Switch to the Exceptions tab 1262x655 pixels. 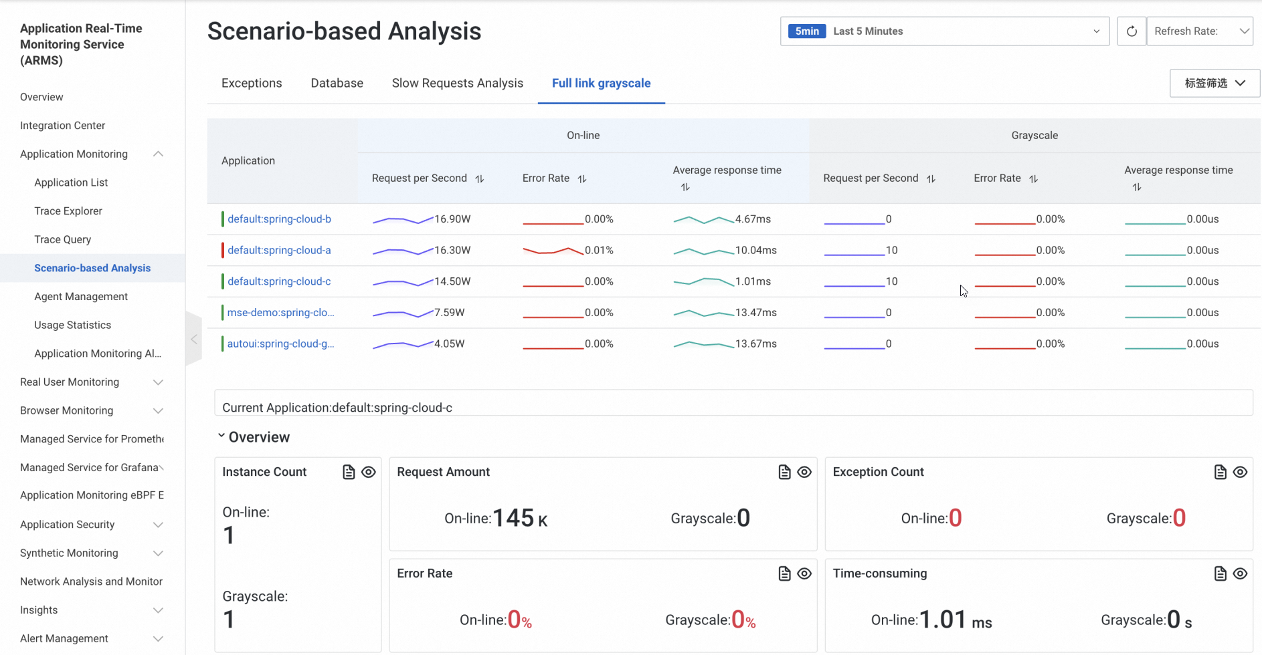pos(252,83)
